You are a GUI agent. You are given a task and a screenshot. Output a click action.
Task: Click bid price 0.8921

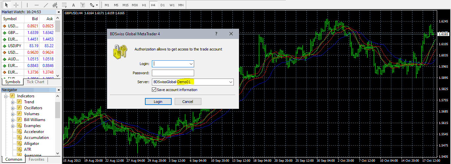[33, 26]
